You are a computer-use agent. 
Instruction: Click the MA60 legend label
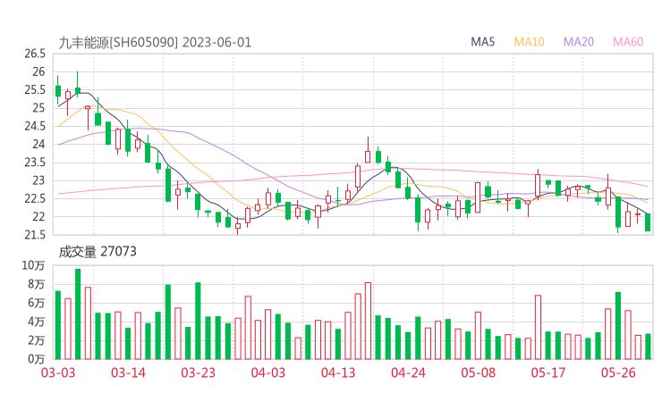(628, 42)
